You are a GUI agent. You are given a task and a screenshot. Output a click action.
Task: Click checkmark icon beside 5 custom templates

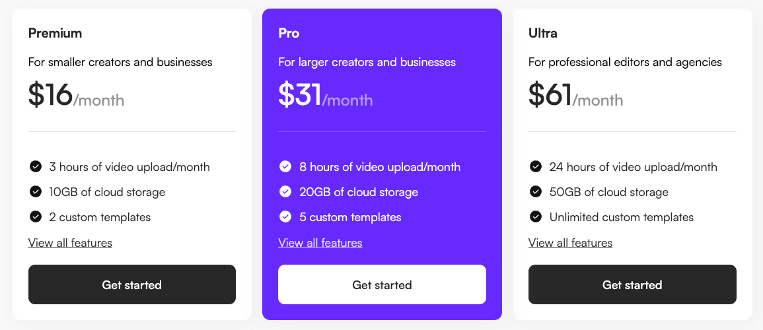[285, 217]
